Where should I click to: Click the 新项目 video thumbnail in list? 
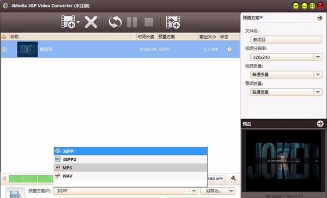click(27, 49)
